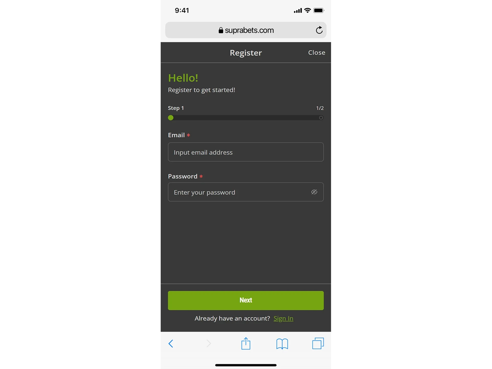
Task: Tap the step 2 progress indicator dot
Action: (x=321, y=117)
